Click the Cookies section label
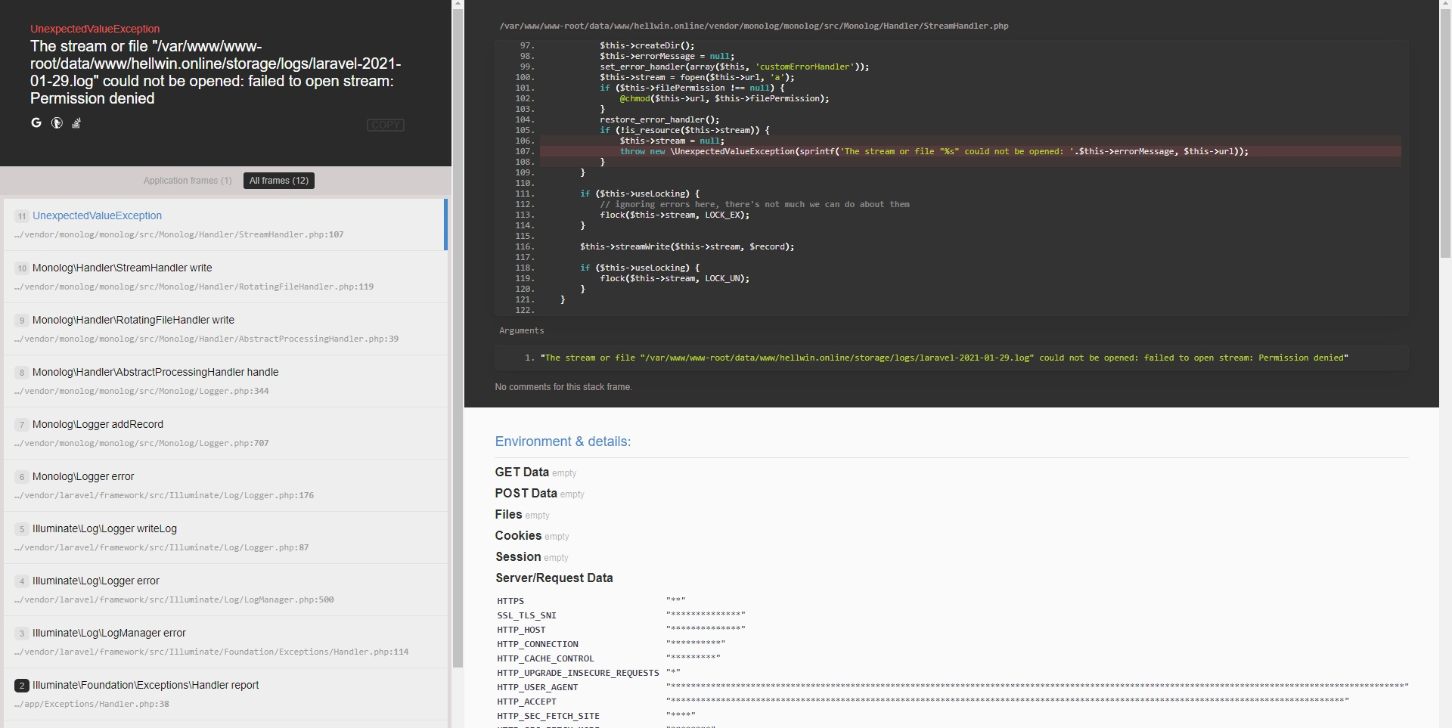Viewport: 1452px width, 728px height. coord(518,535)
